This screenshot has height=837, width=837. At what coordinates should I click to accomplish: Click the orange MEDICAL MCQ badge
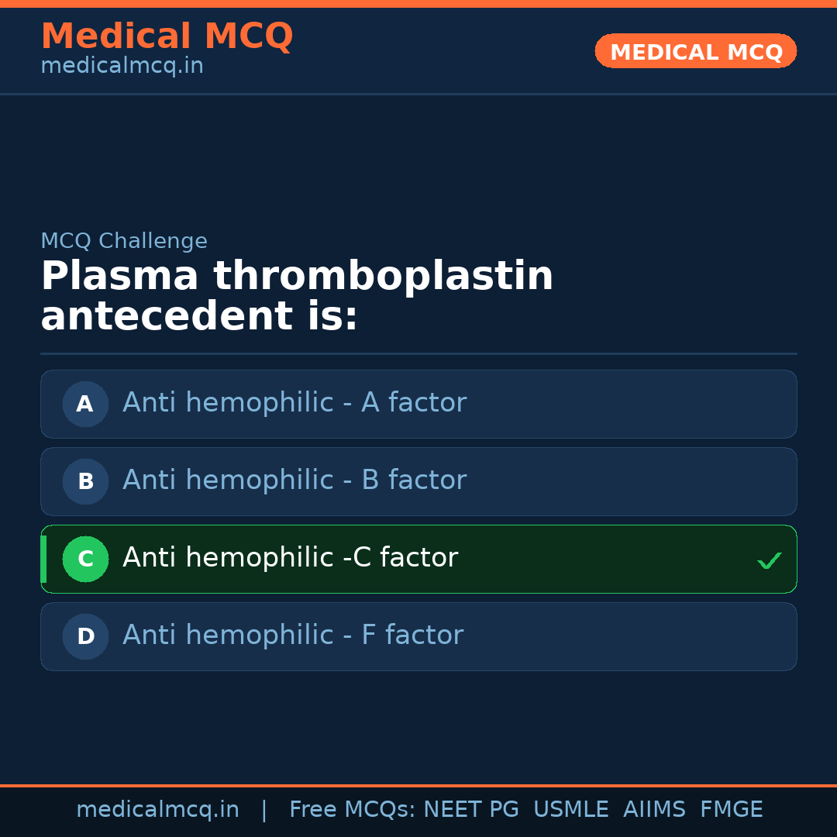[x=695, y=51]
